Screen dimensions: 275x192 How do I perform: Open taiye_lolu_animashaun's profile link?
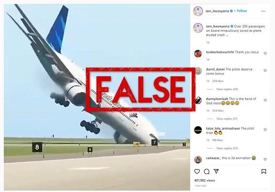tap(223, 128)
